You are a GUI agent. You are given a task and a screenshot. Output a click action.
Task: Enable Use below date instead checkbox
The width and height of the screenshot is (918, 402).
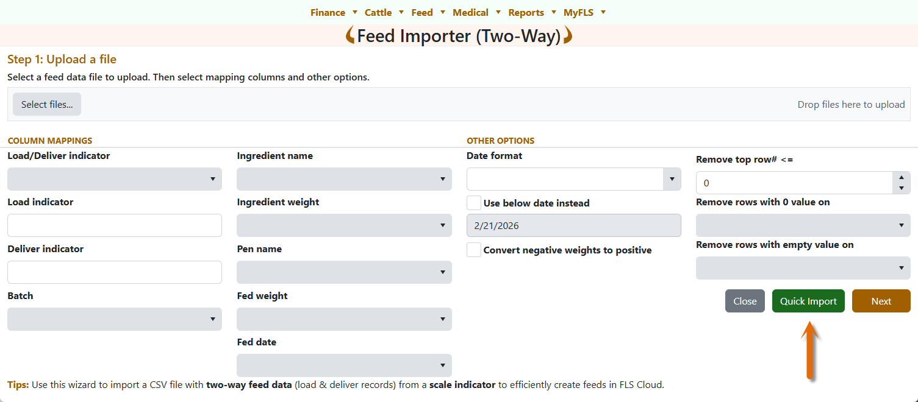point(474,203)
